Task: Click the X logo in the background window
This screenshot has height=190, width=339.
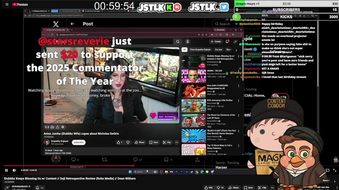Action: pos(56,24)
